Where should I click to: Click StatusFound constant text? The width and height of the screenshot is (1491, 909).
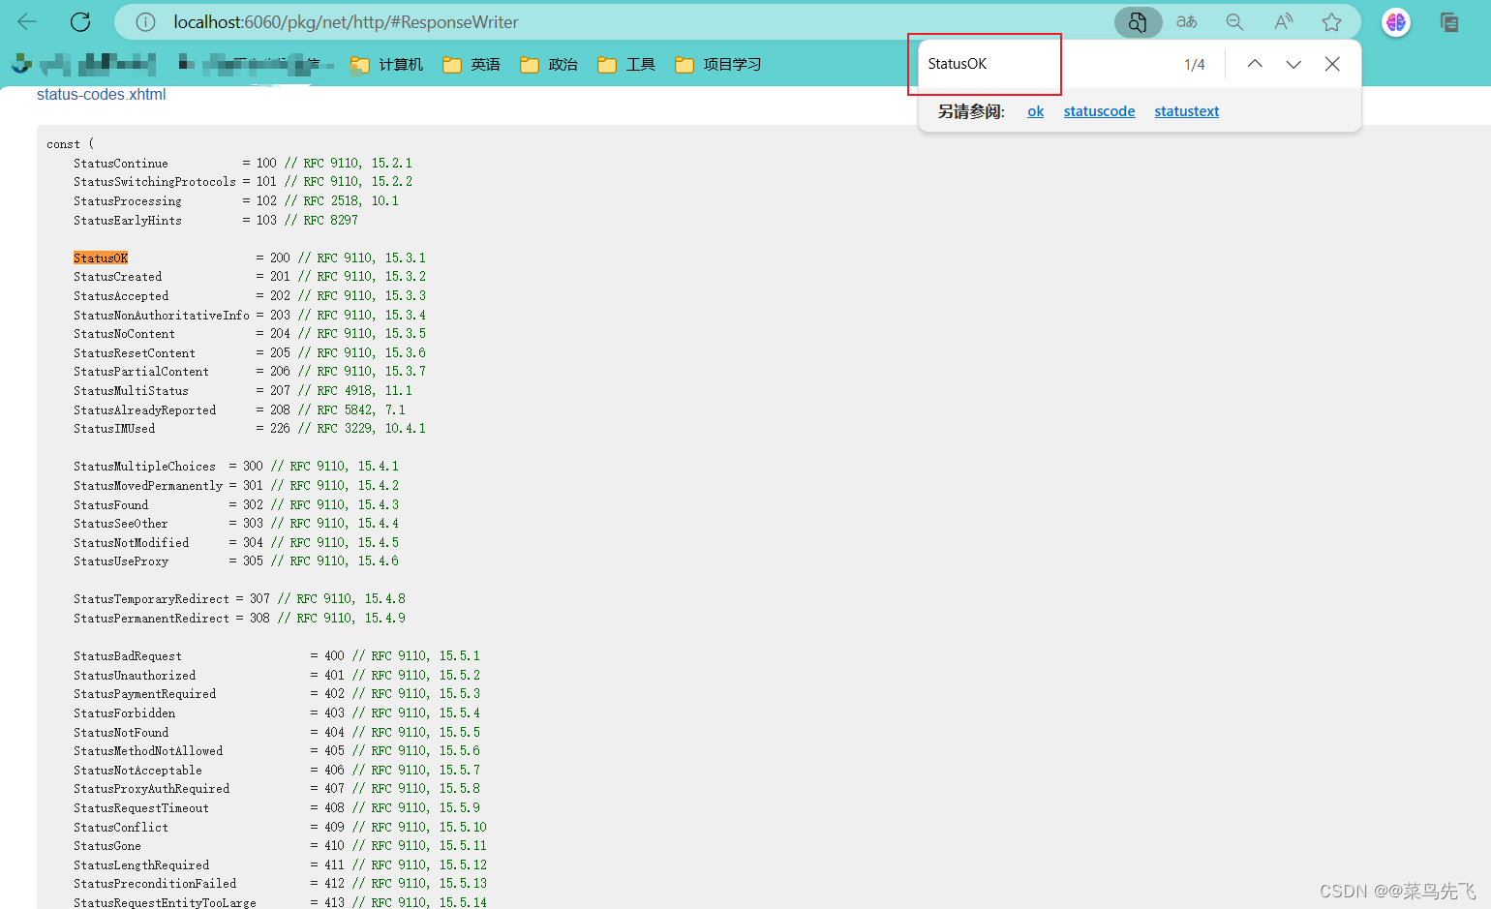tap(111, 504)
